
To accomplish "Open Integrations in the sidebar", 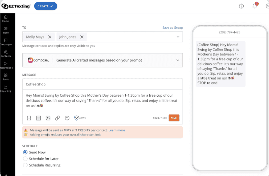I will click(x=6, y=65).
